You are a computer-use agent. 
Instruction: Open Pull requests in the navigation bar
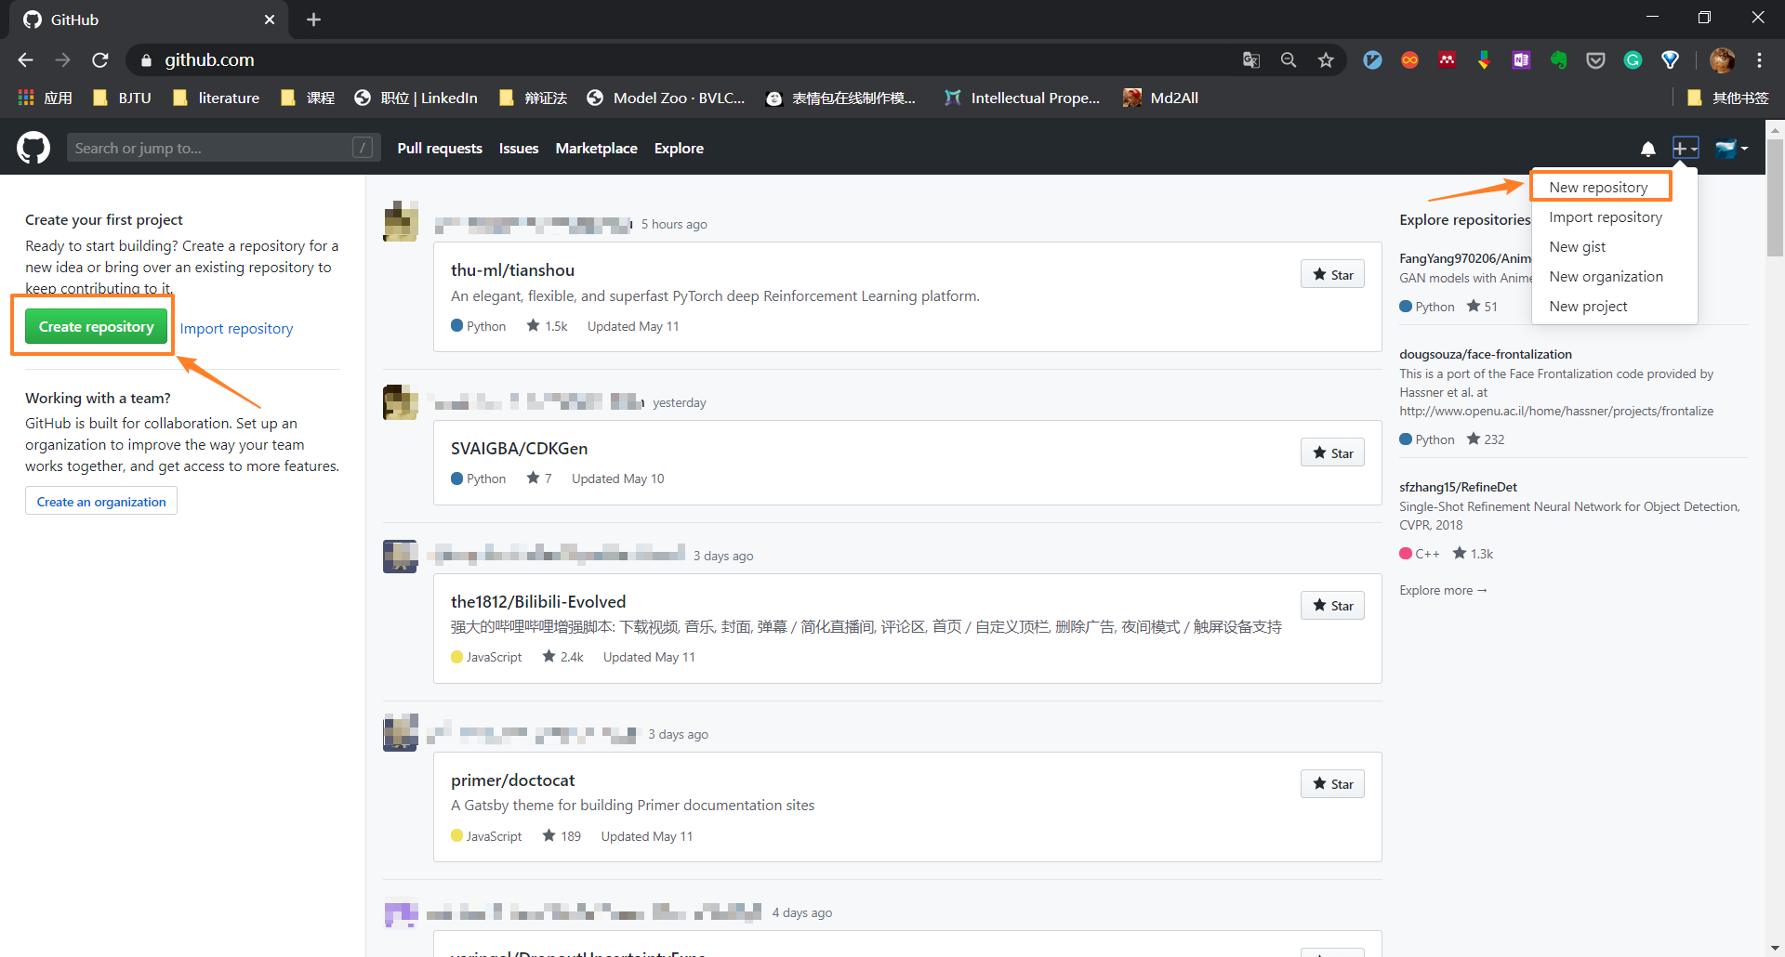tap(440, 149)
